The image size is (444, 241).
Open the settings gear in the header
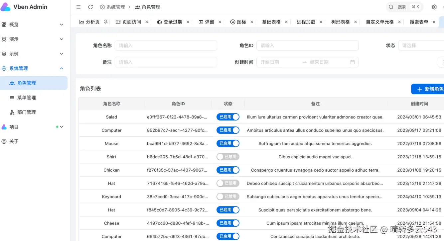(x=434, y=7)
